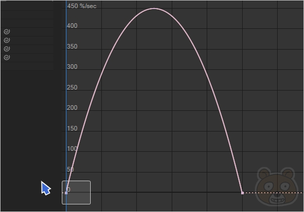This screenshot has width=304, height=212.
Task: Click the topmost spiral pick whip icon
Action: (7, 31)
